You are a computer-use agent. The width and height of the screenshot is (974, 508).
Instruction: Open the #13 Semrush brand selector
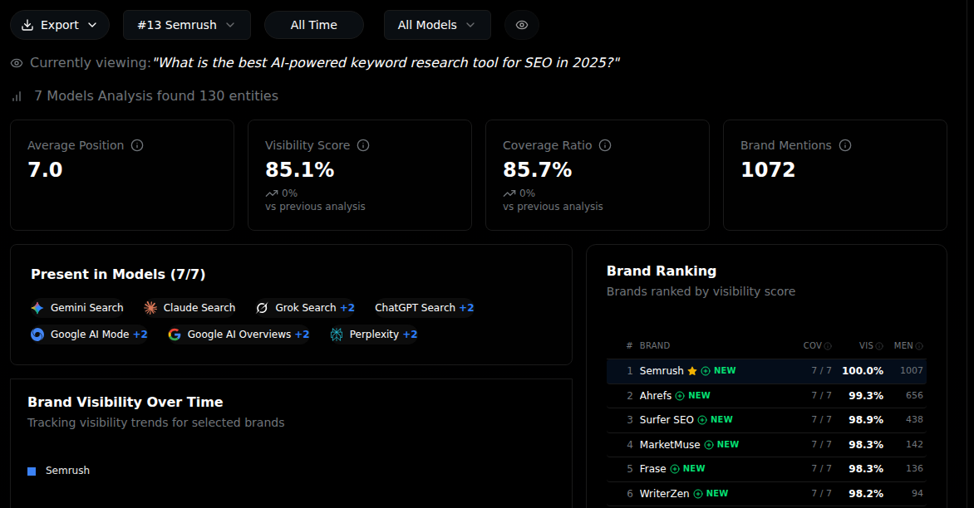tap(186, 25)
